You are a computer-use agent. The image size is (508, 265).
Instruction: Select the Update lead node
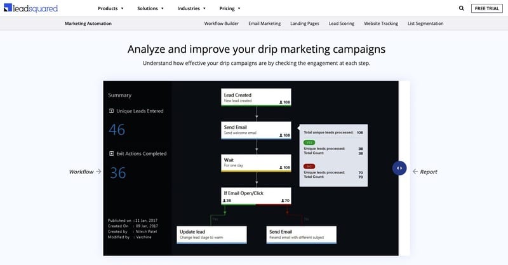[x=211, y=235]
